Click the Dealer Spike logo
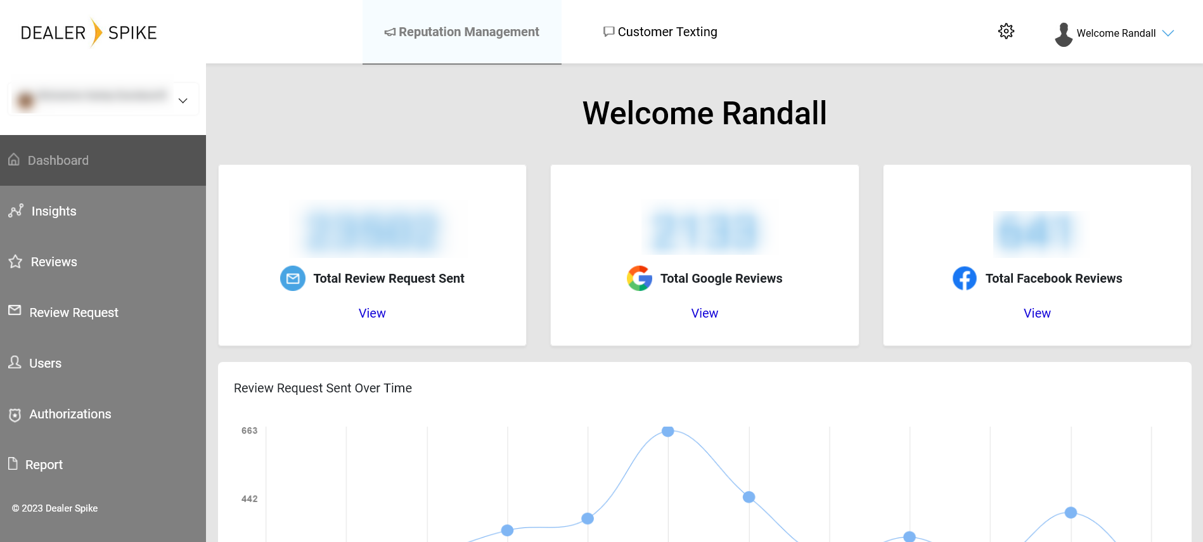 (89, 32)
